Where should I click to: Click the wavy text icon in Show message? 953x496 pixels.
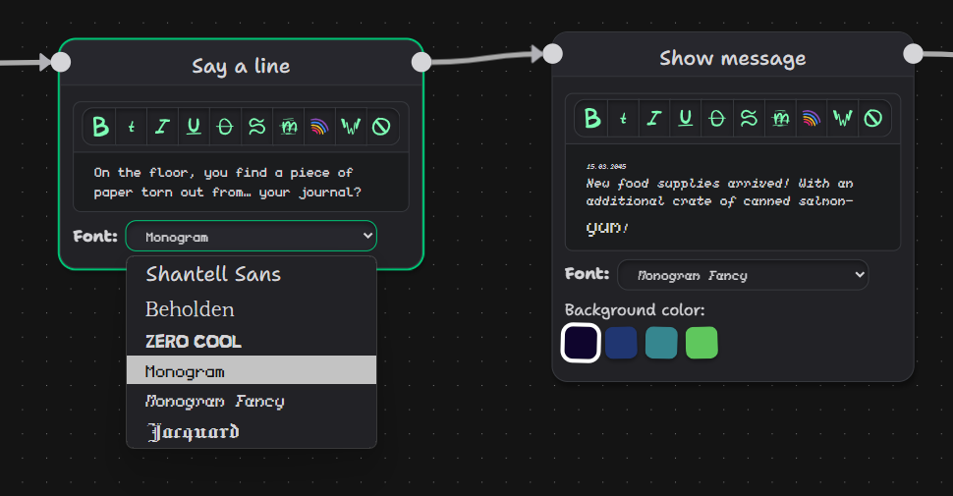(x=749, y=119)
